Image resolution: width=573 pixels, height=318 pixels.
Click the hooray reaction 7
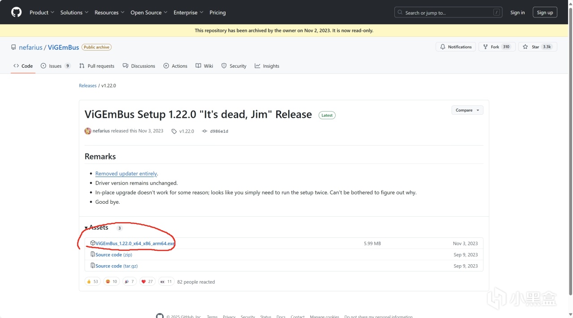129,281
